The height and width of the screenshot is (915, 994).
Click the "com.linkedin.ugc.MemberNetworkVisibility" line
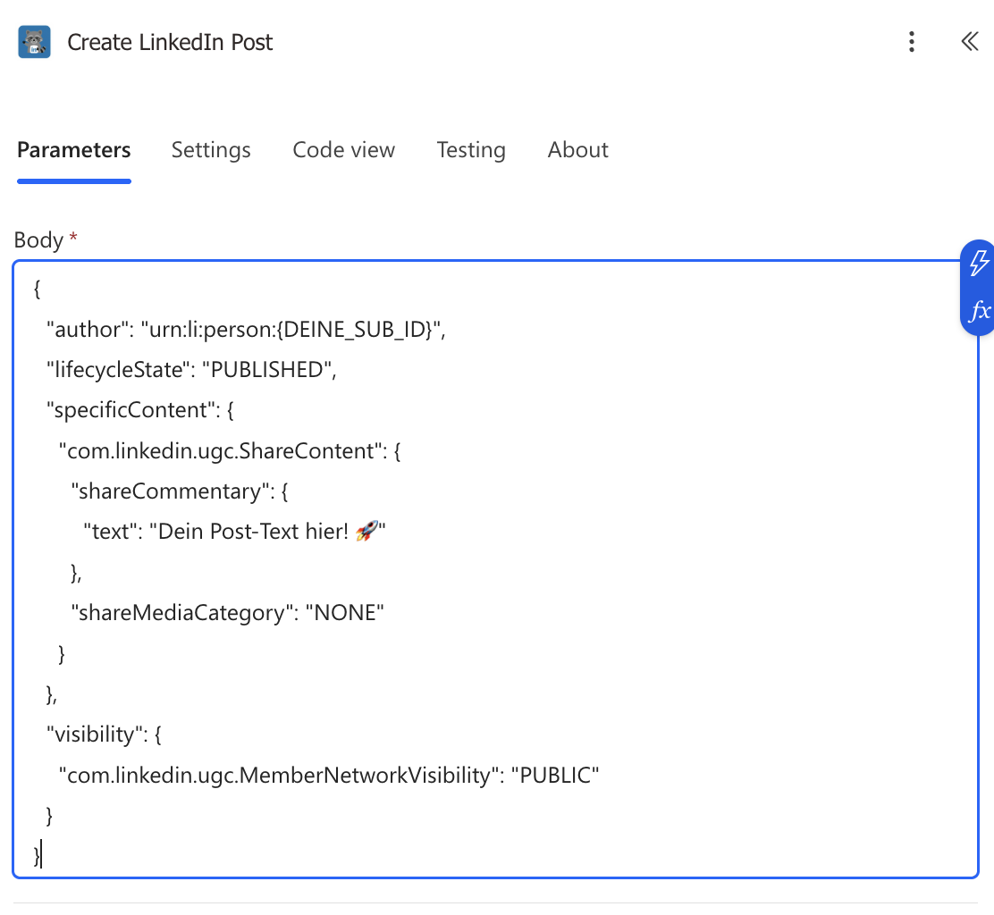[x=329, y=775]
